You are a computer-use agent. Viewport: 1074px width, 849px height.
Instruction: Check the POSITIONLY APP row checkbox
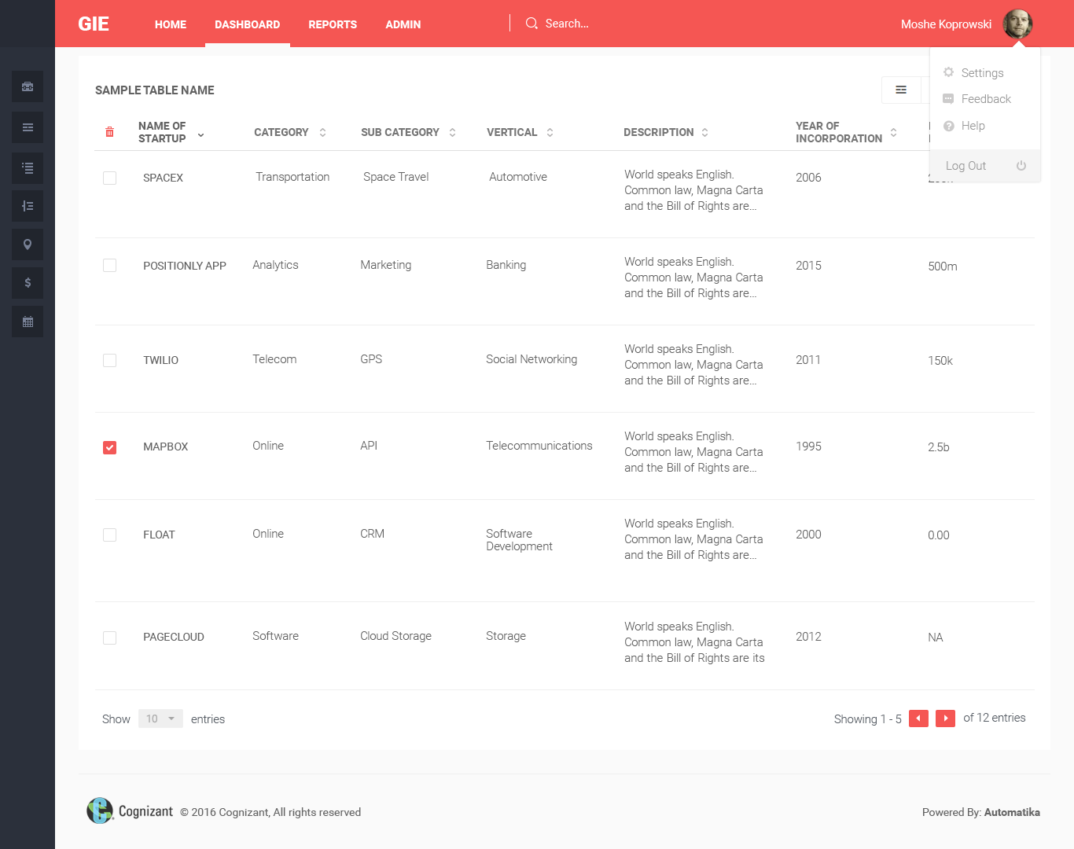click(x=110, y=266)
